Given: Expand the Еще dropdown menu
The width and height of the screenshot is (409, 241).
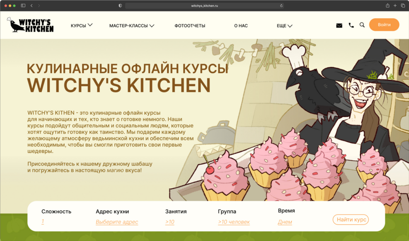Looking at the screenshot, I should 284,25.
